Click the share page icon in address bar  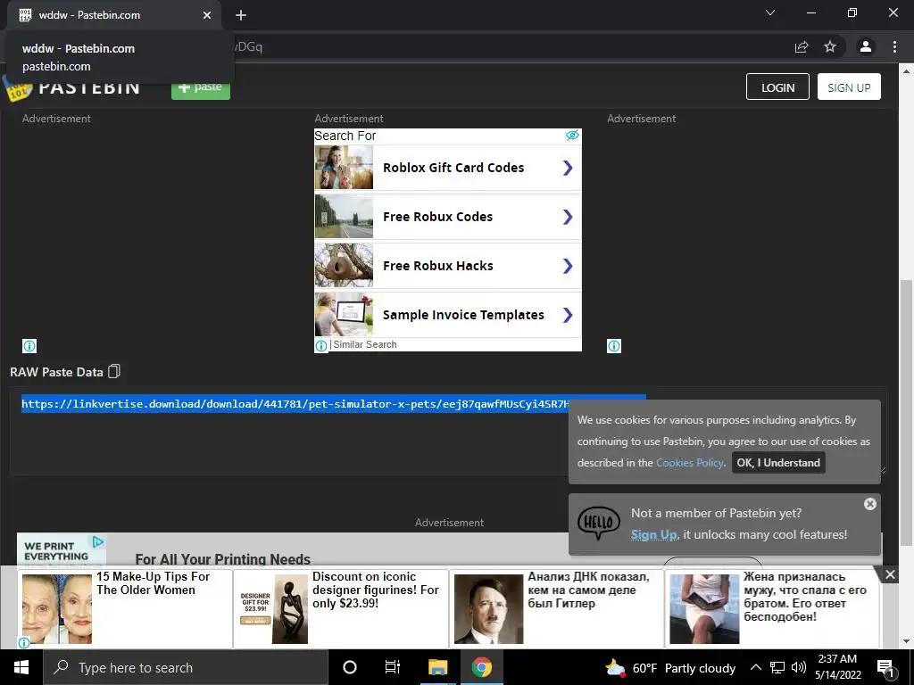802,46
